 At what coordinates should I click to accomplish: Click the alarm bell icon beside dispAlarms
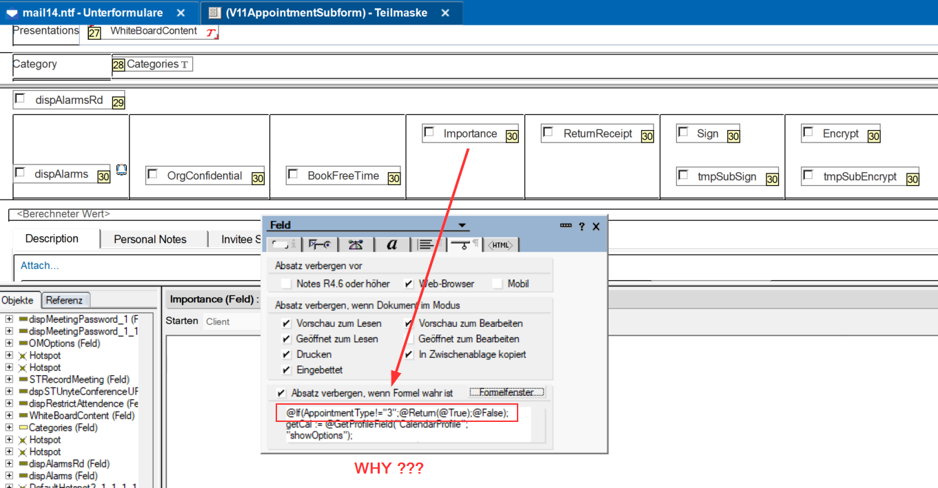pos(121,169)
